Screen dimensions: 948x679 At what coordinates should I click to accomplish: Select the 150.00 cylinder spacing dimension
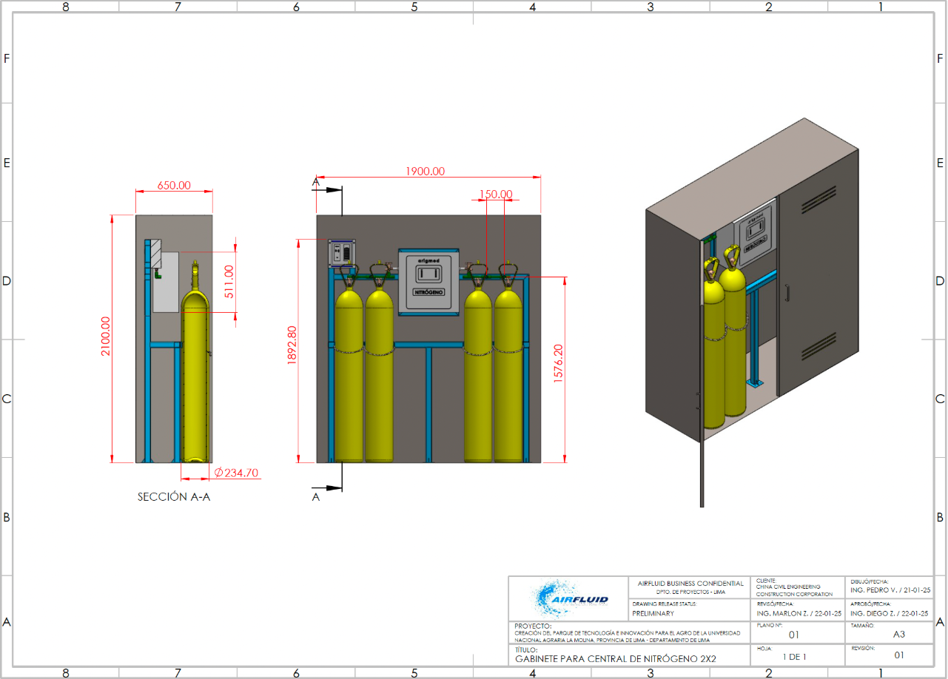[x=496, y=195]
